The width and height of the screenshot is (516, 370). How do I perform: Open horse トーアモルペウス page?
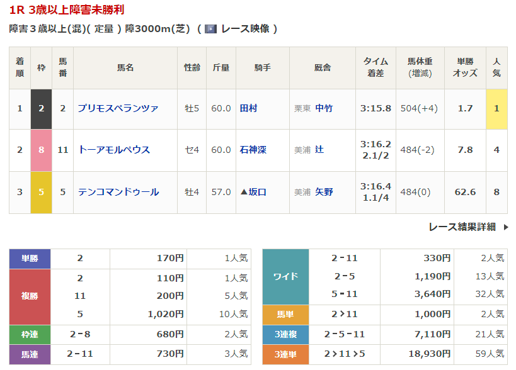click(114, 150)
